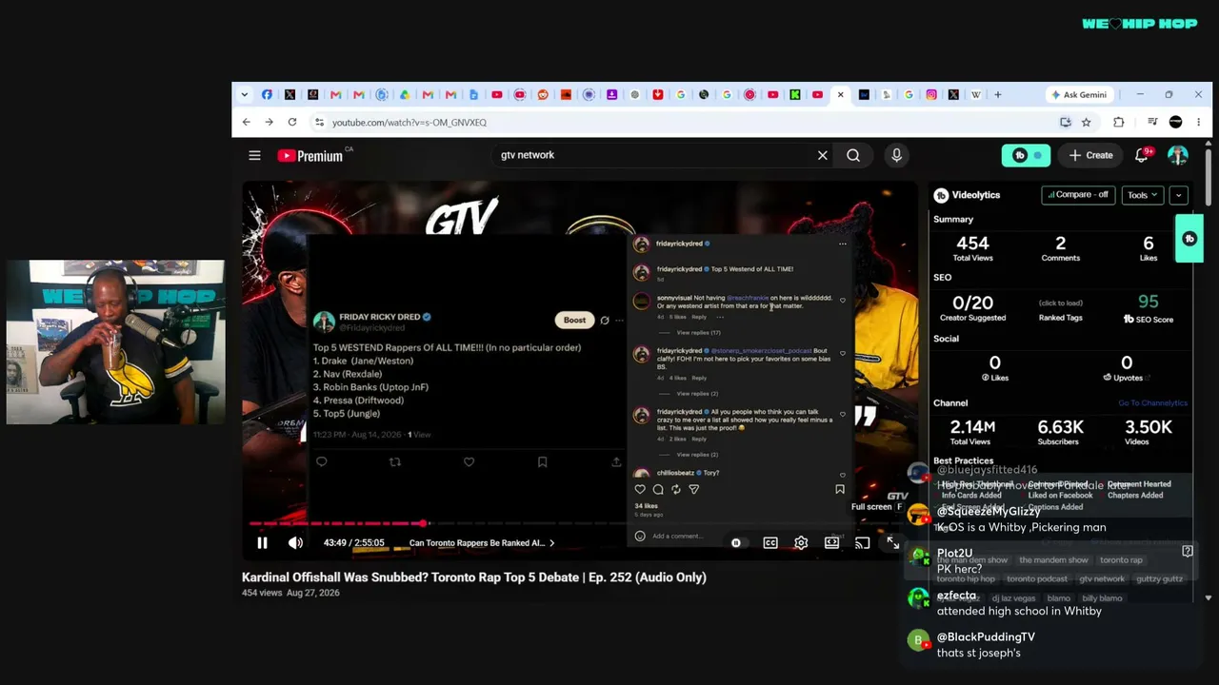Reply to the Friday Ricky Dred tweet
This screenshot has height=685, width=1219.
[x=322, y=462]
